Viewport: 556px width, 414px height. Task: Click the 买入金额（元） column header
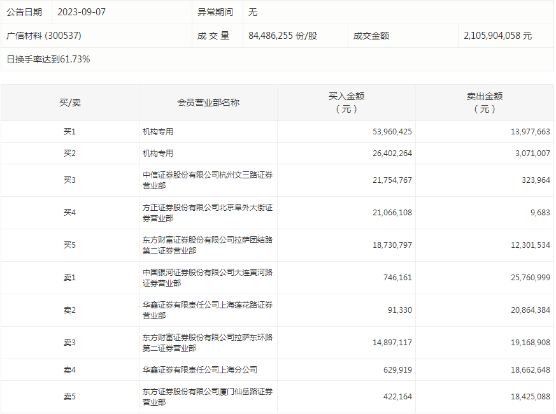point(346,103)
